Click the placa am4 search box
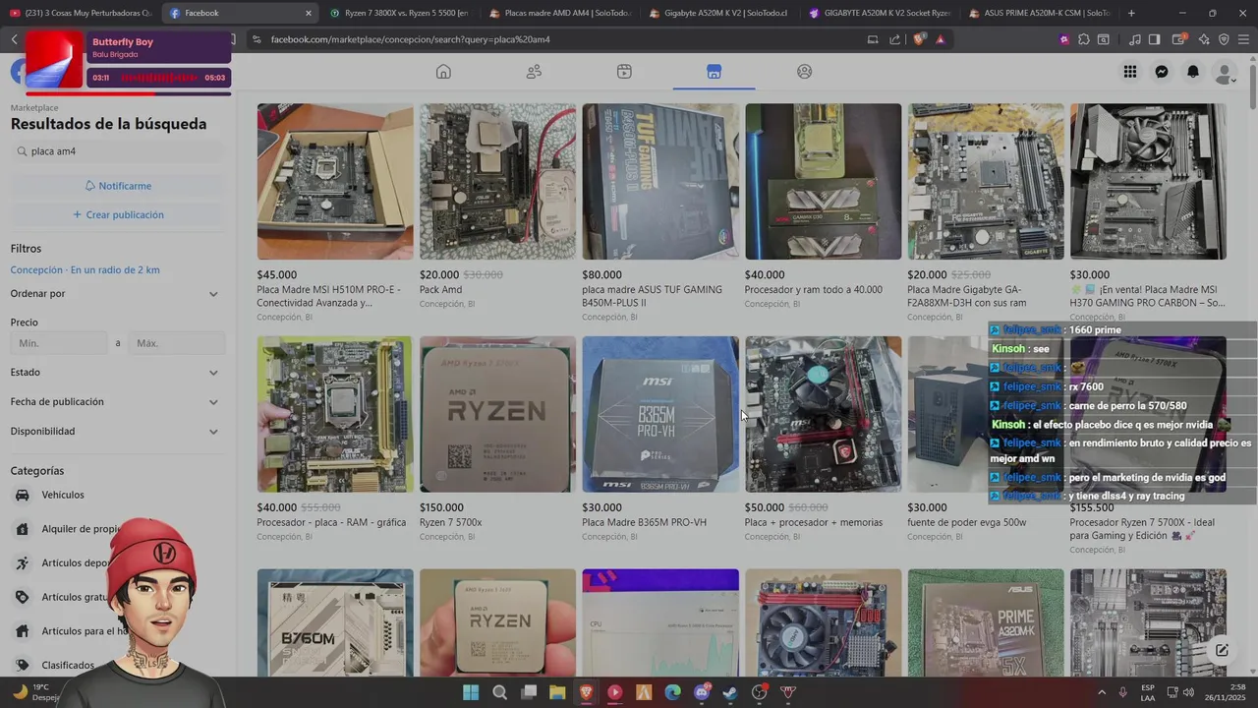The image size is (1258, 708). click(x=118, y=151)
